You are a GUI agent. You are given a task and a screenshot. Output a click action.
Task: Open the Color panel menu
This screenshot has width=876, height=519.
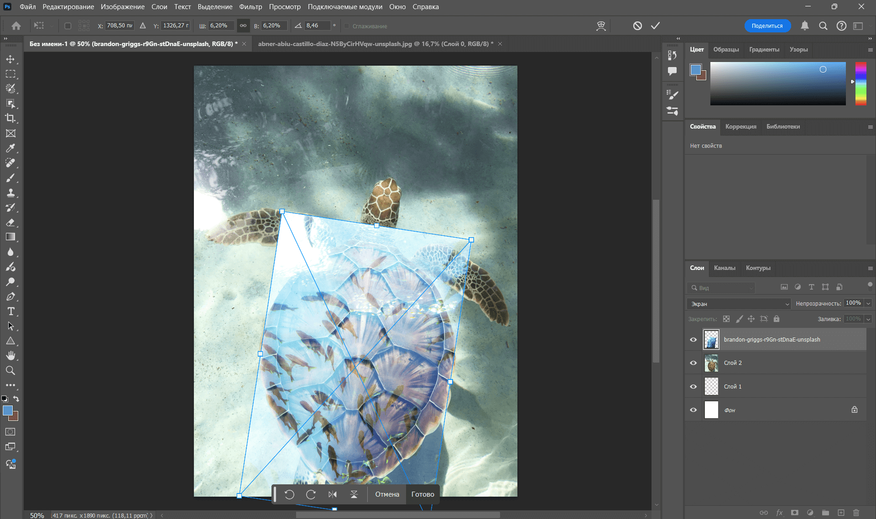[x=870, y=50]
